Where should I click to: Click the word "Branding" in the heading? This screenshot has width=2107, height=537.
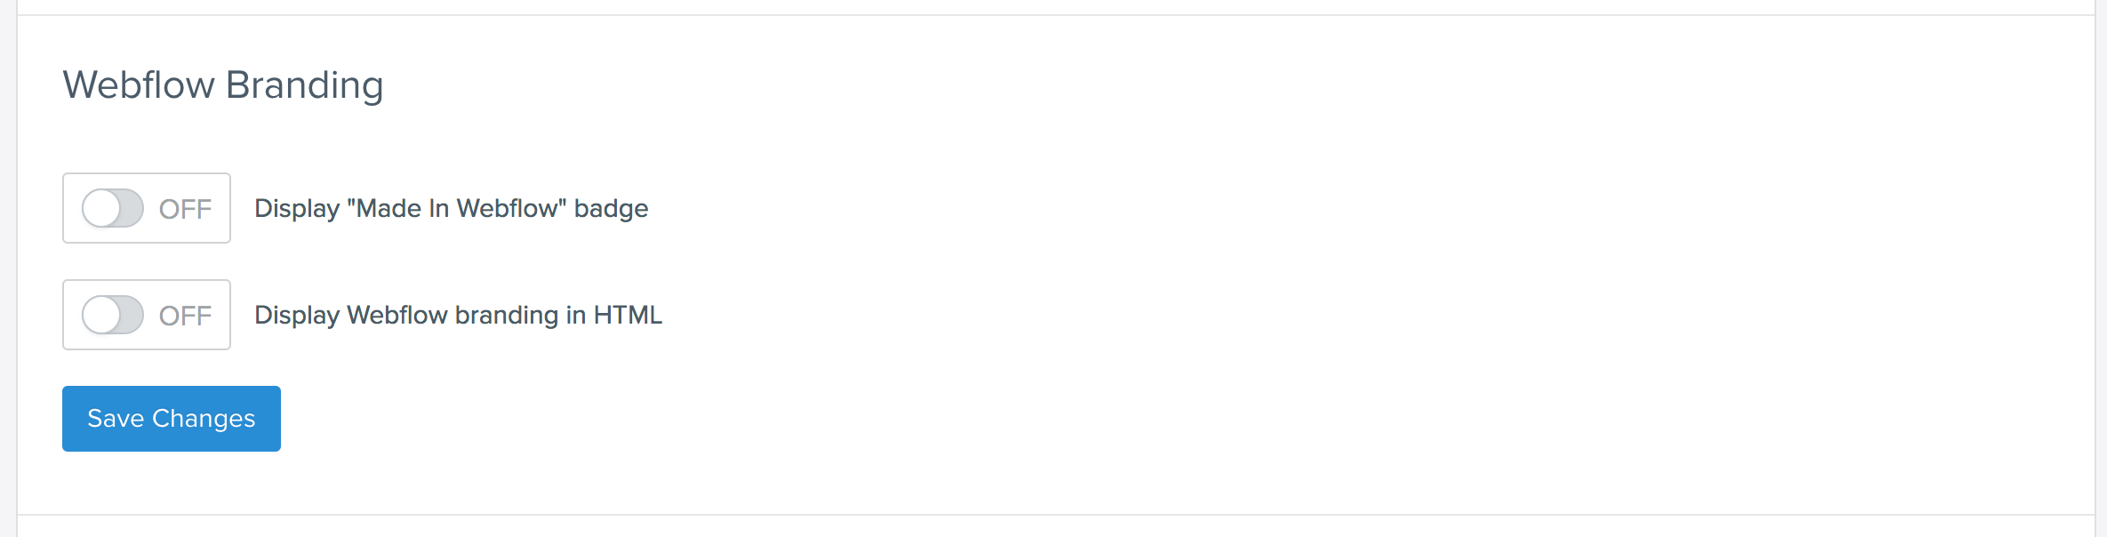(x=304, y=86)
